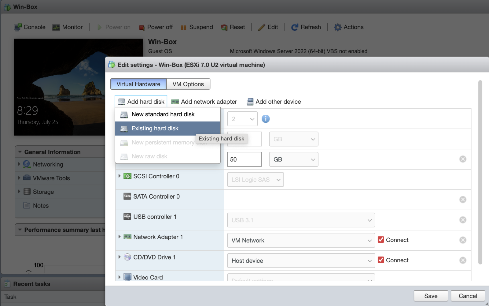Cancel the Edit settings dialog

468,296
